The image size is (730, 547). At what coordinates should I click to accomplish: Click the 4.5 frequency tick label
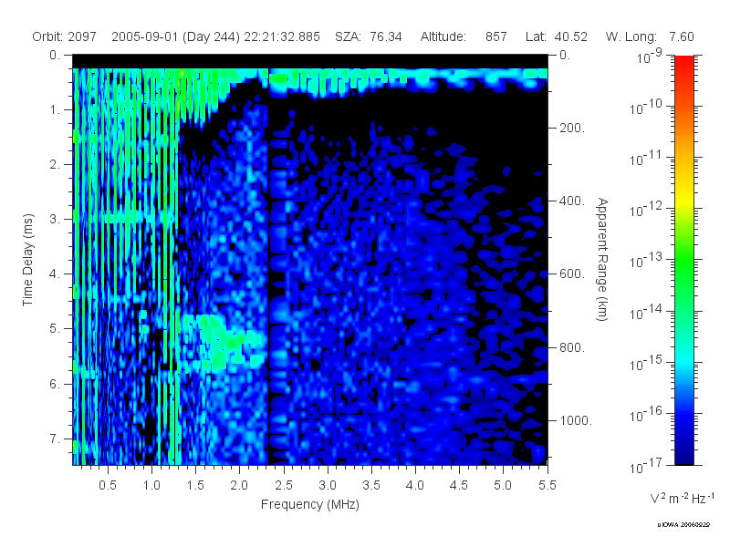459,485
